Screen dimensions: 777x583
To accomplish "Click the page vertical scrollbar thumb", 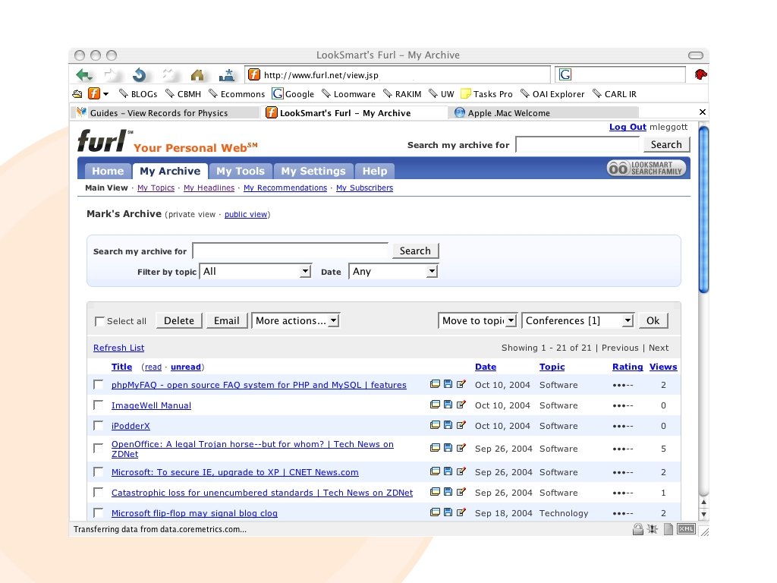I will [703, 210].
